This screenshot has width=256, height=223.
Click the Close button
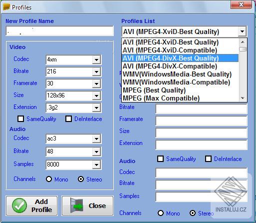(88, 205)
